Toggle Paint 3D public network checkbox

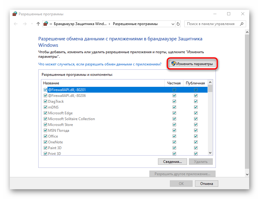click(196, 148)
